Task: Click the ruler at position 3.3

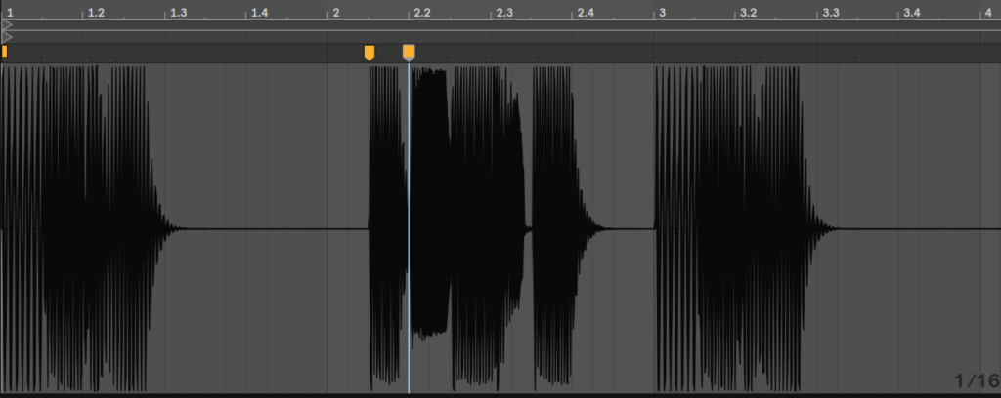Action: click(x=830, y=13)
